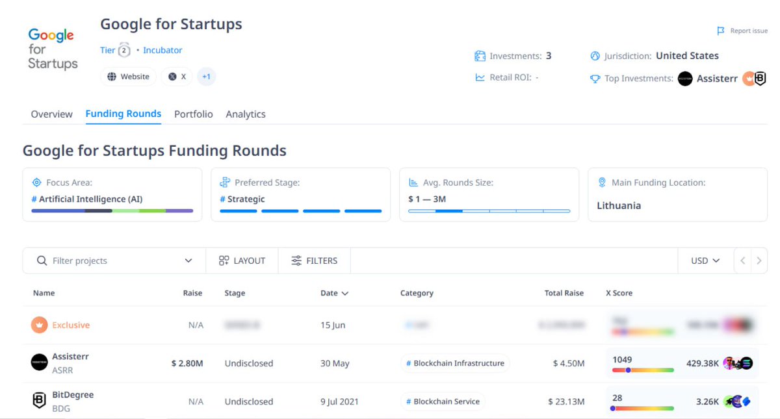Click the Filter projects search field
The image size is (780, 419).
[x=114, y=260]
